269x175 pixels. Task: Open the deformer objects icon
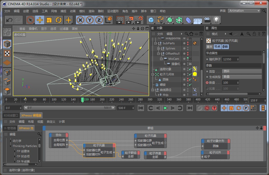coord(188,20)
